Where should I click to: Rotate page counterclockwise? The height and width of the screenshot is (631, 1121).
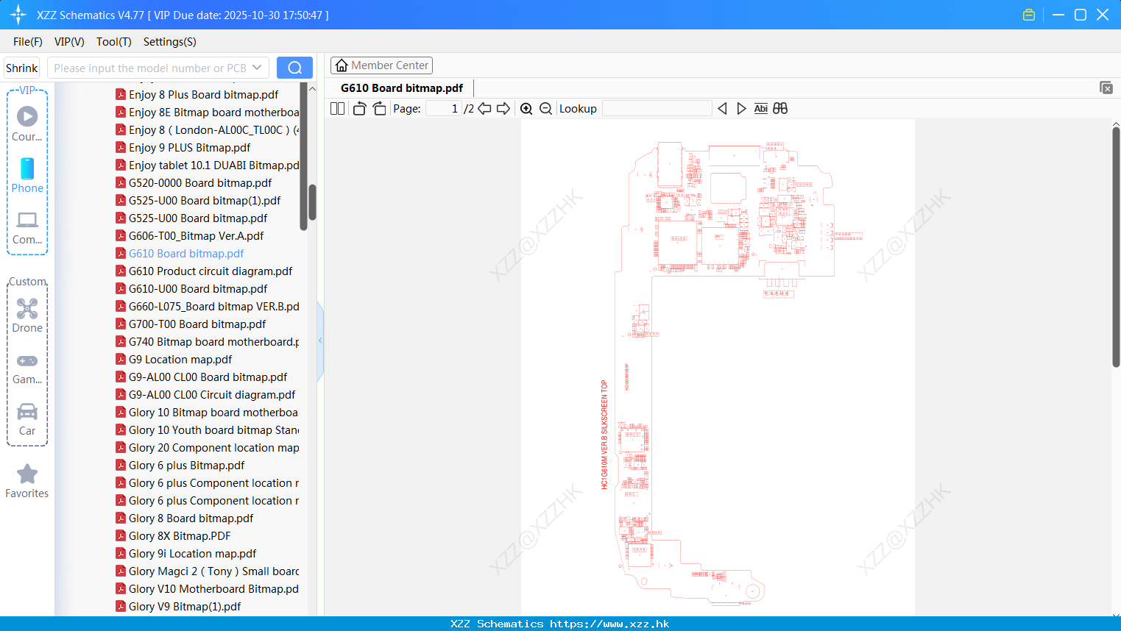coord(359,108)
